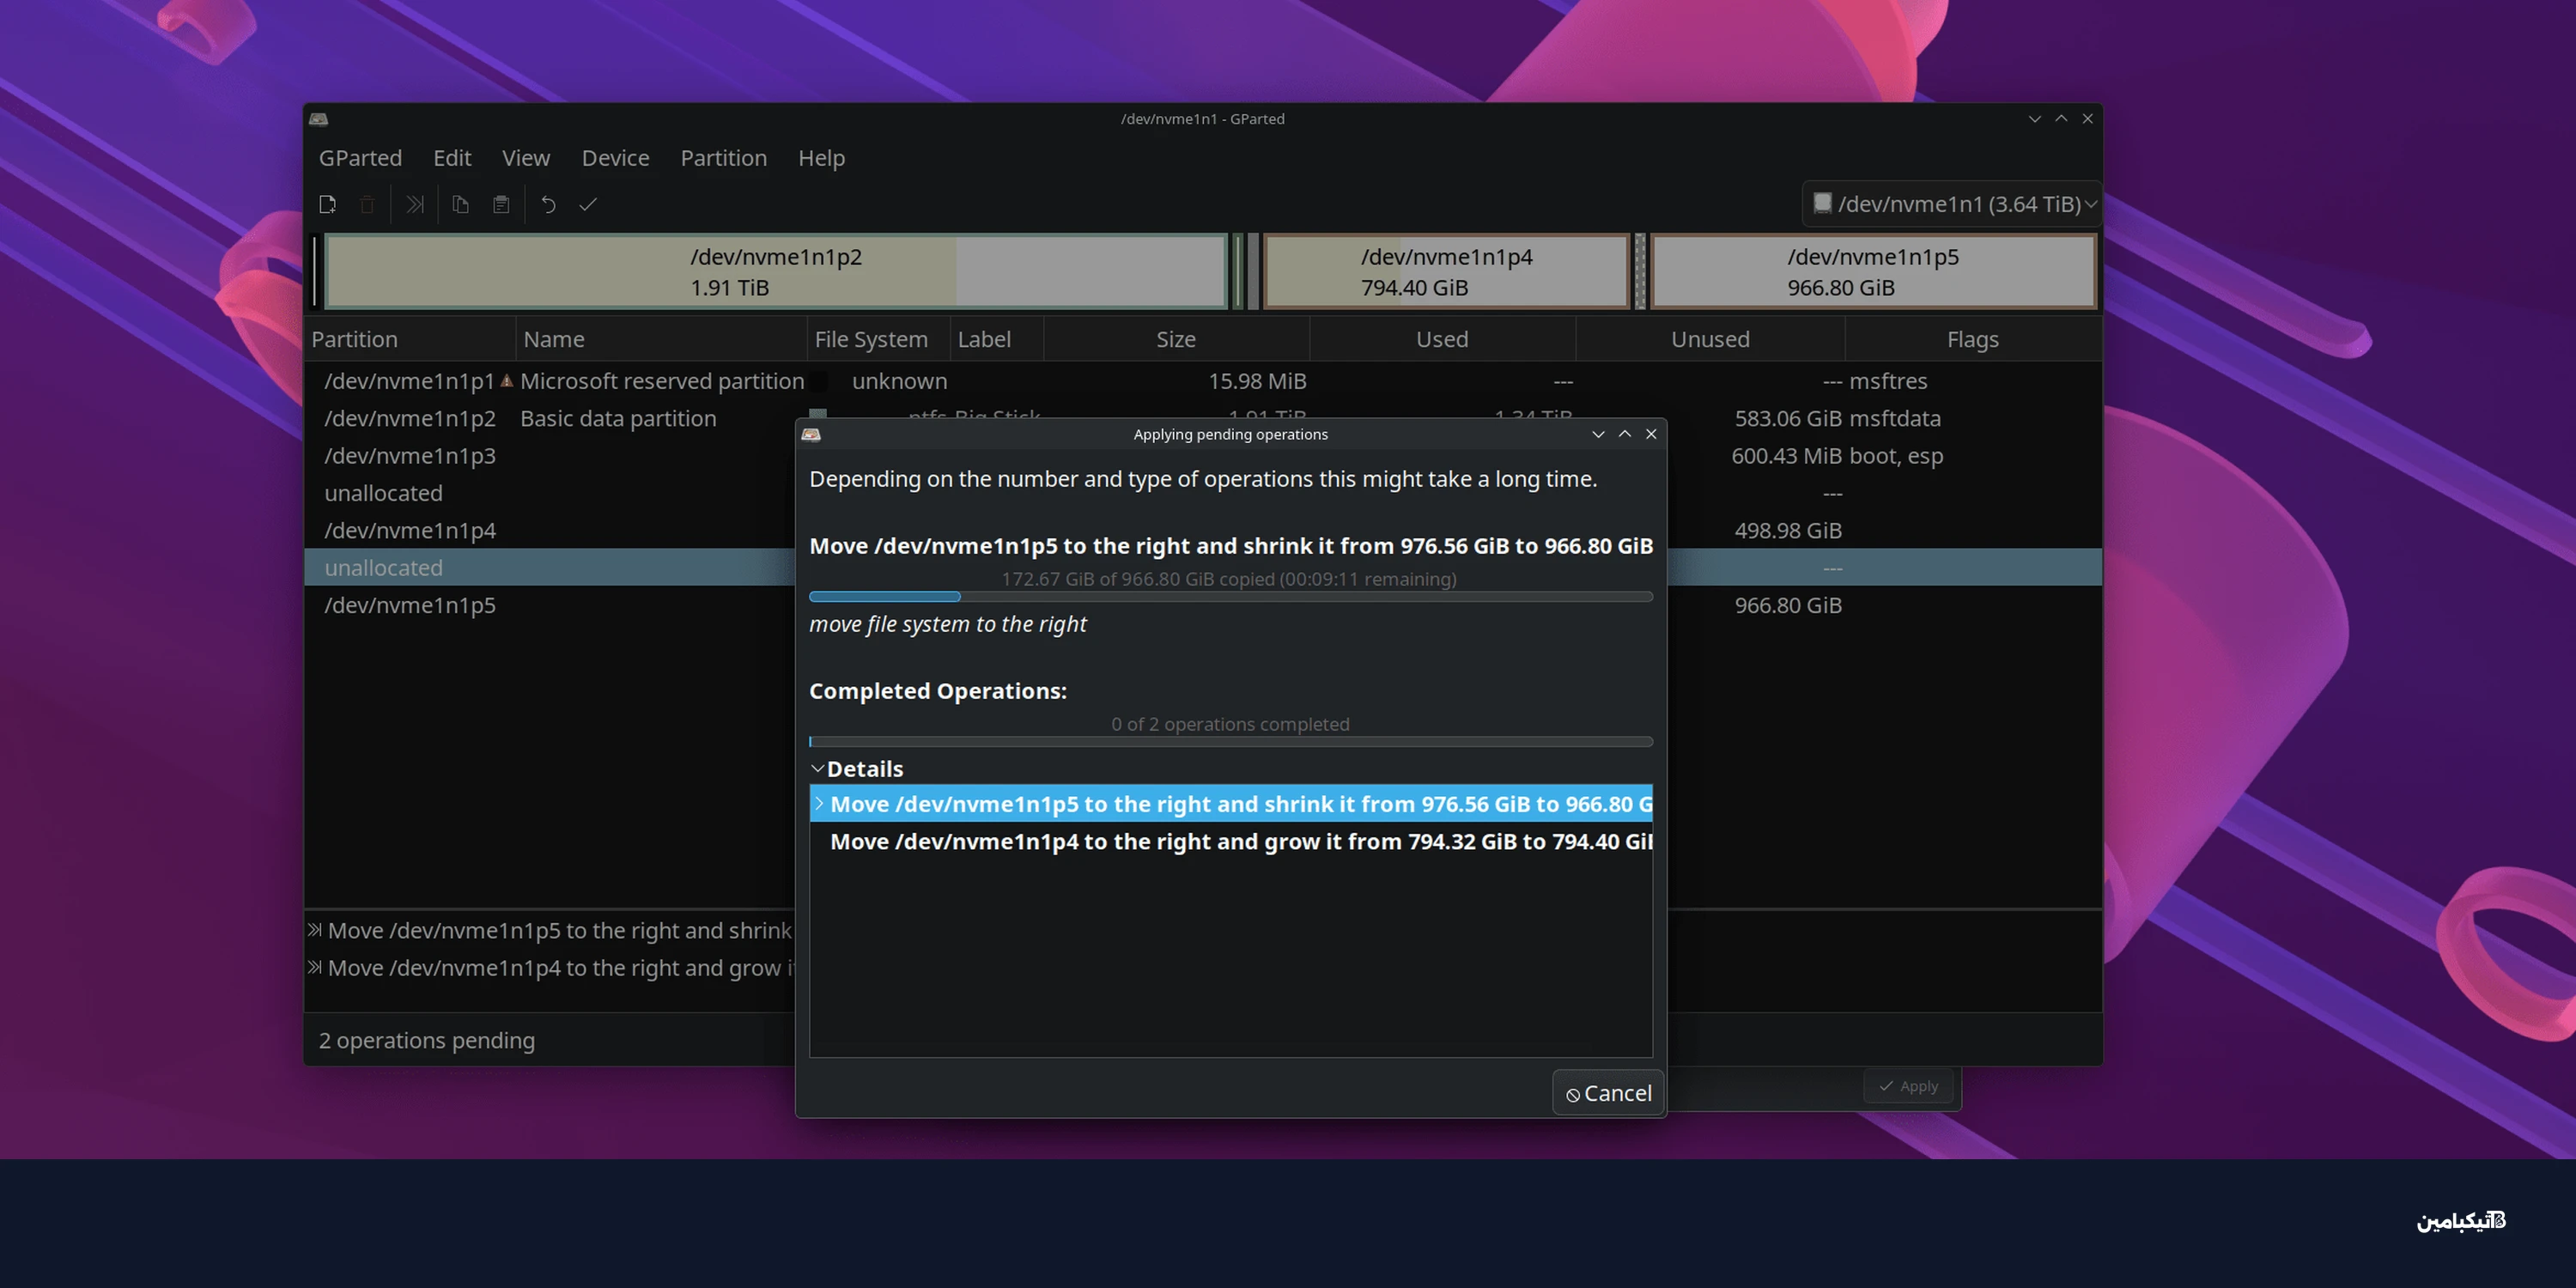The height and width of the screenshot is (1288, 2576).
Task: Click the icon before the pending nvme1n1p4 operation
Action: point(315,967)
